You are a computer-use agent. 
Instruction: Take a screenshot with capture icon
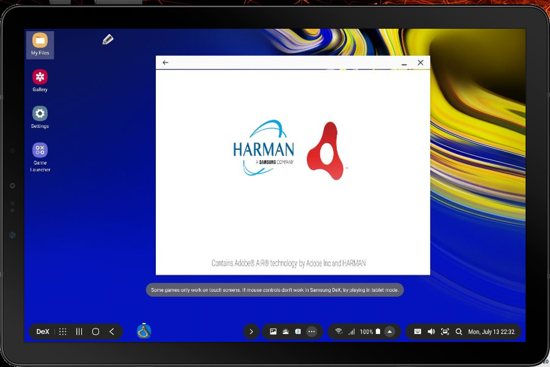[x=445, y=332]
